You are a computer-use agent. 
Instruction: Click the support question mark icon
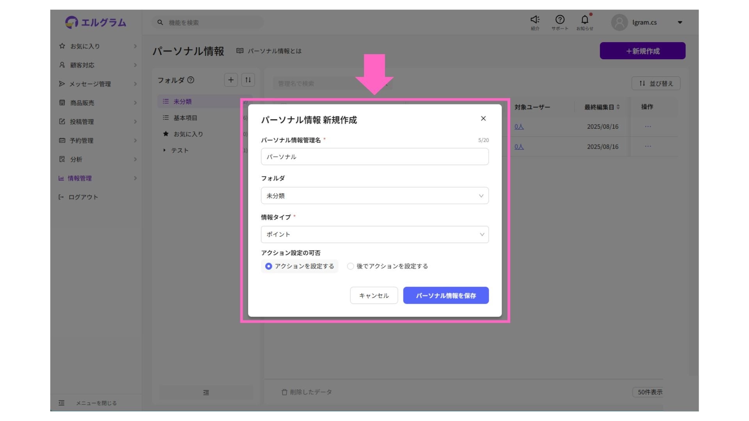[x=559, y=19]
